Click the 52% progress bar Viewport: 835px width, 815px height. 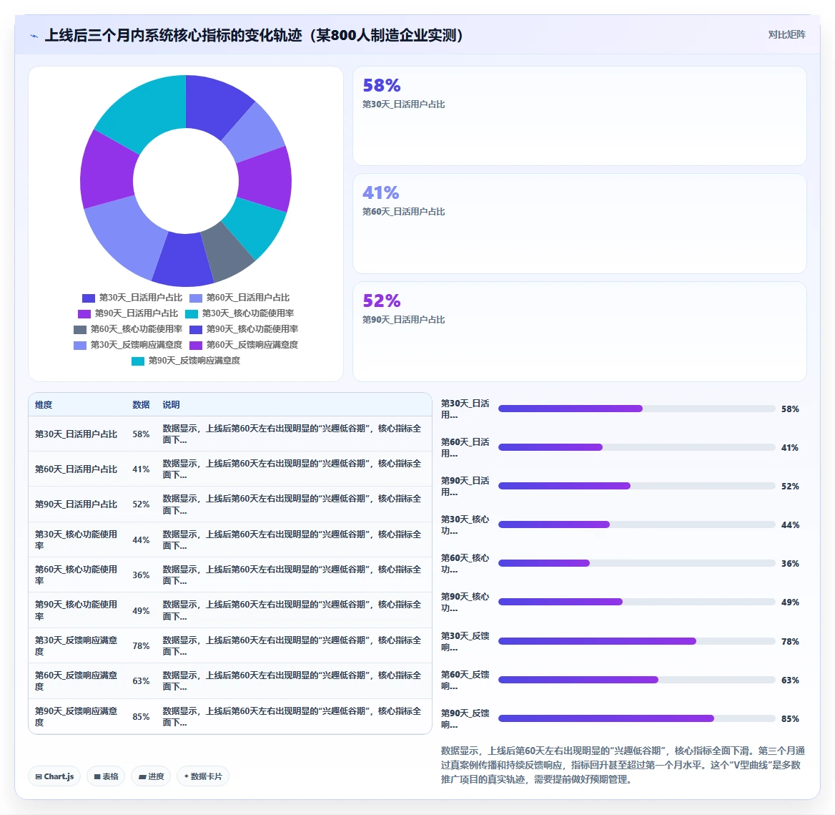tap(636, 486)
